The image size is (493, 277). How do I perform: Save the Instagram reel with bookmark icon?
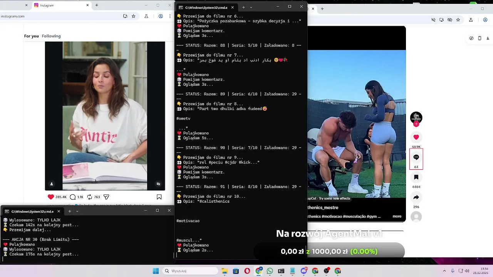(x=159, y=197)
